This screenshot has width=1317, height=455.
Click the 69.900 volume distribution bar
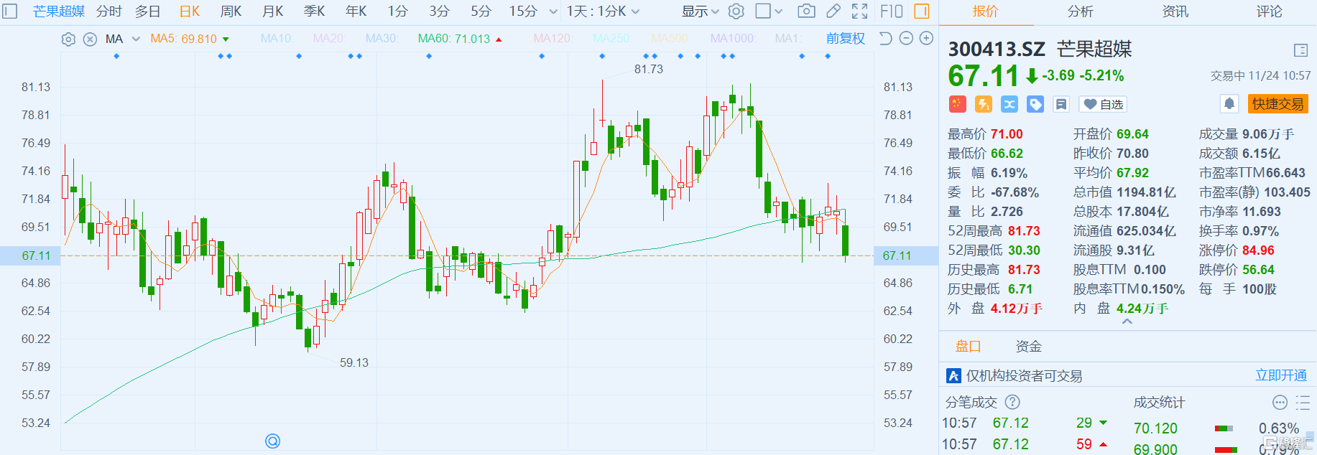1226,450
